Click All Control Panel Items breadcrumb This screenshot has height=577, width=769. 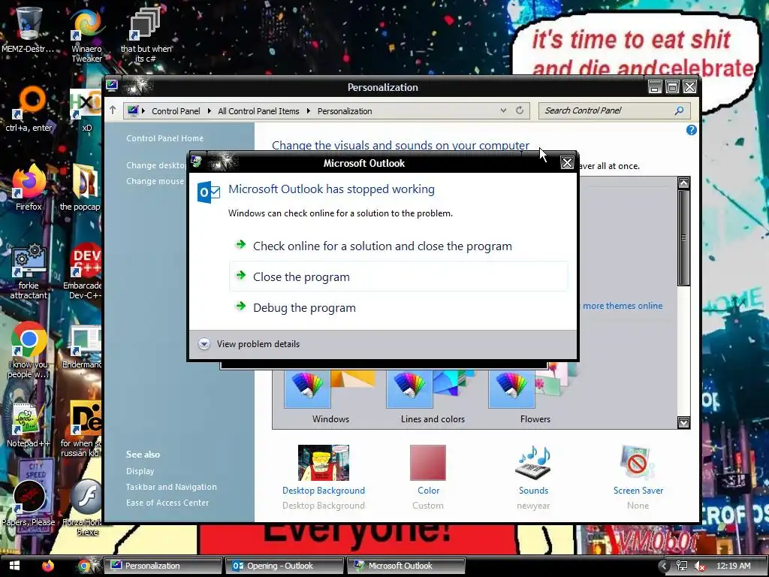click(258, 111)
